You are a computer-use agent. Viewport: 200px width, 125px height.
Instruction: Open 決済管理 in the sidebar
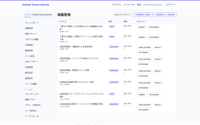coord(38,45)
